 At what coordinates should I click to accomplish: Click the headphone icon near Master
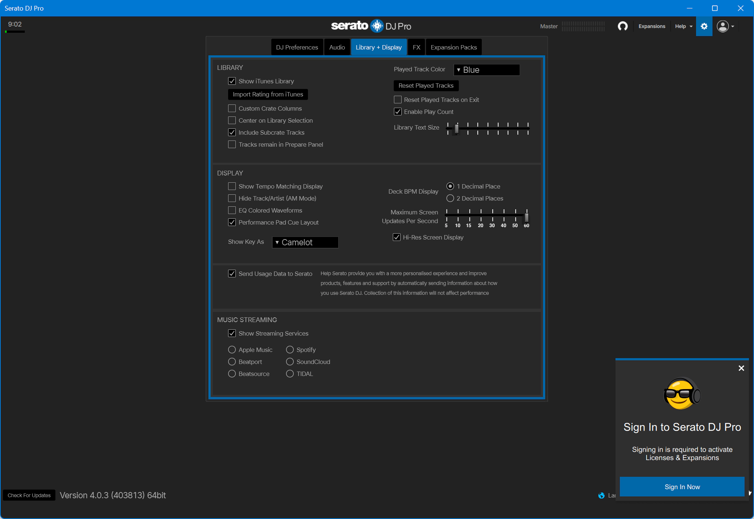623,26
